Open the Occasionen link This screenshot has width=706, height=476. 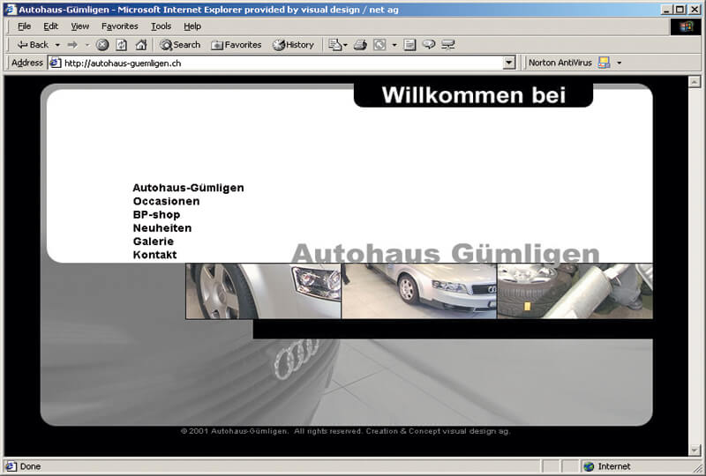tap(166, 201)
